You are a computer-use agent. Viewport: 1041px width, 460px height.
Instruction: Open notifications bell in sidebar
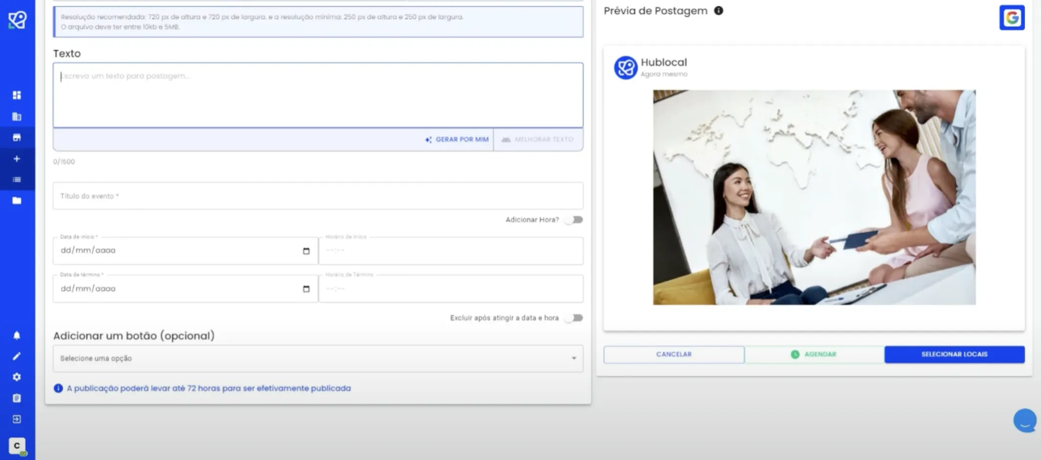[x=17, y=335]
